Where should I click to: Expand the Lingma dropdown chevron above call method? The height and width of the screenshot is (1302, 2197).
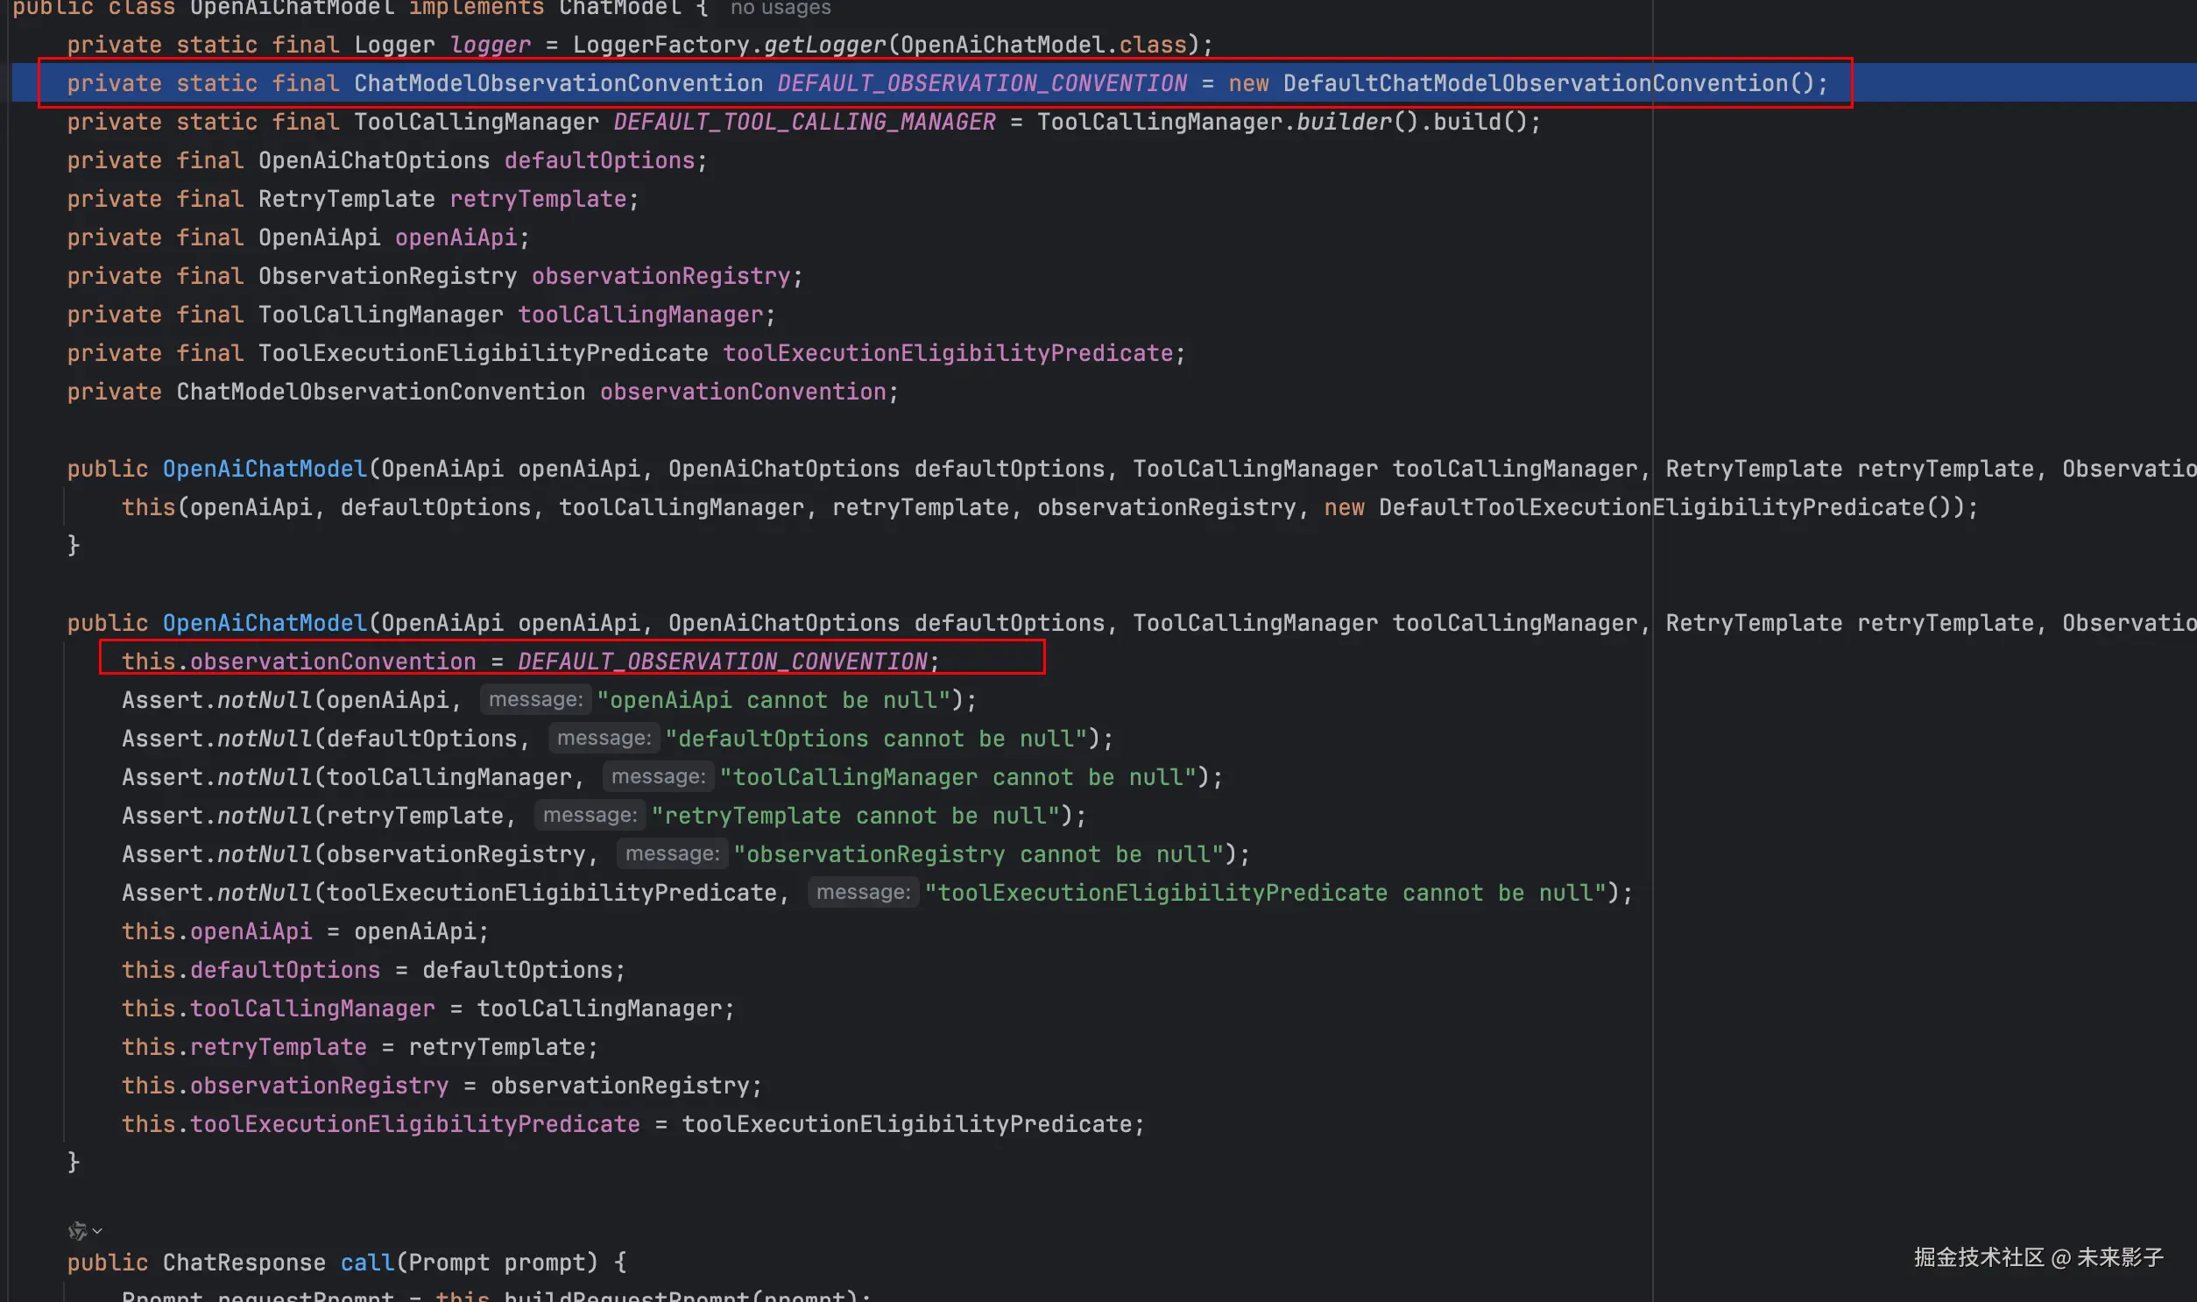pyautogui.click(x=97, y=1230)
